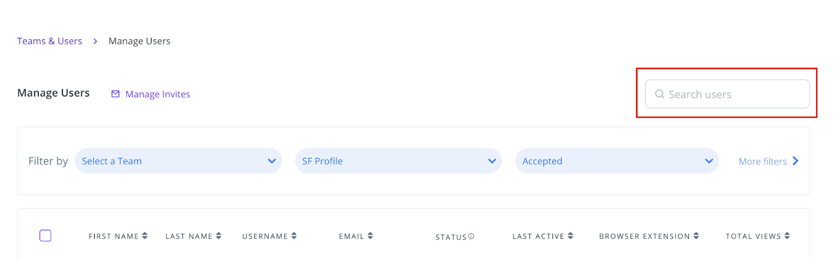Viewport: 833px width, 260px height.
Task: Open the SF Profile filter dropdown
Action: (398, 161)
